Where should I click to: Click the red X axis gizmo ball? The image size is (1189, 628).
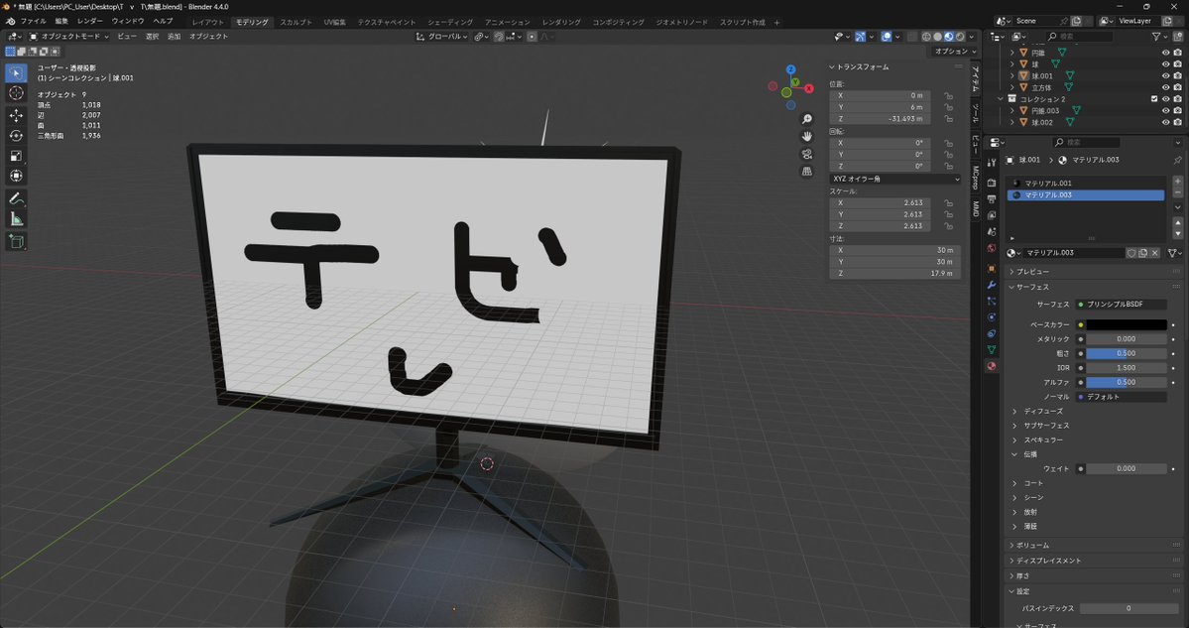[x=809, y=88]
